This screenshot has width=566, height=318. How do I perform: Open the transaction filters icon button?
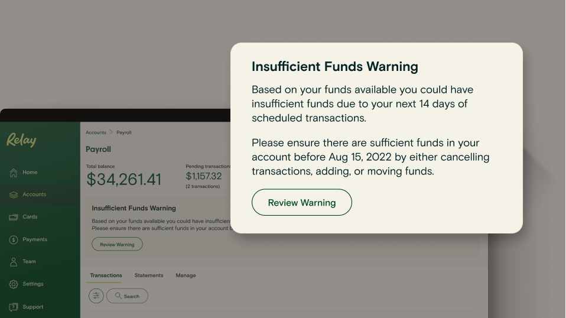[x=96, y=296]
